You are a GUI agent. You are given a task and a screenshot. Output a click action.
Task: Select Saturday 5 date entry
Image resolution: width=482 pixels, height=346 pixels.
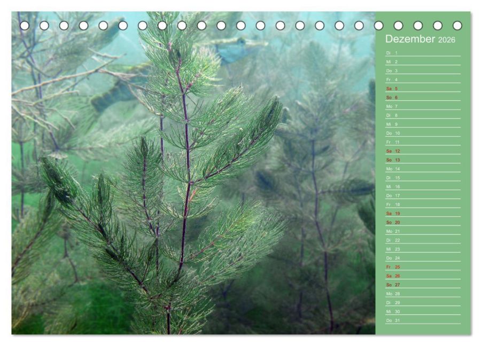[x=423, y=89]
